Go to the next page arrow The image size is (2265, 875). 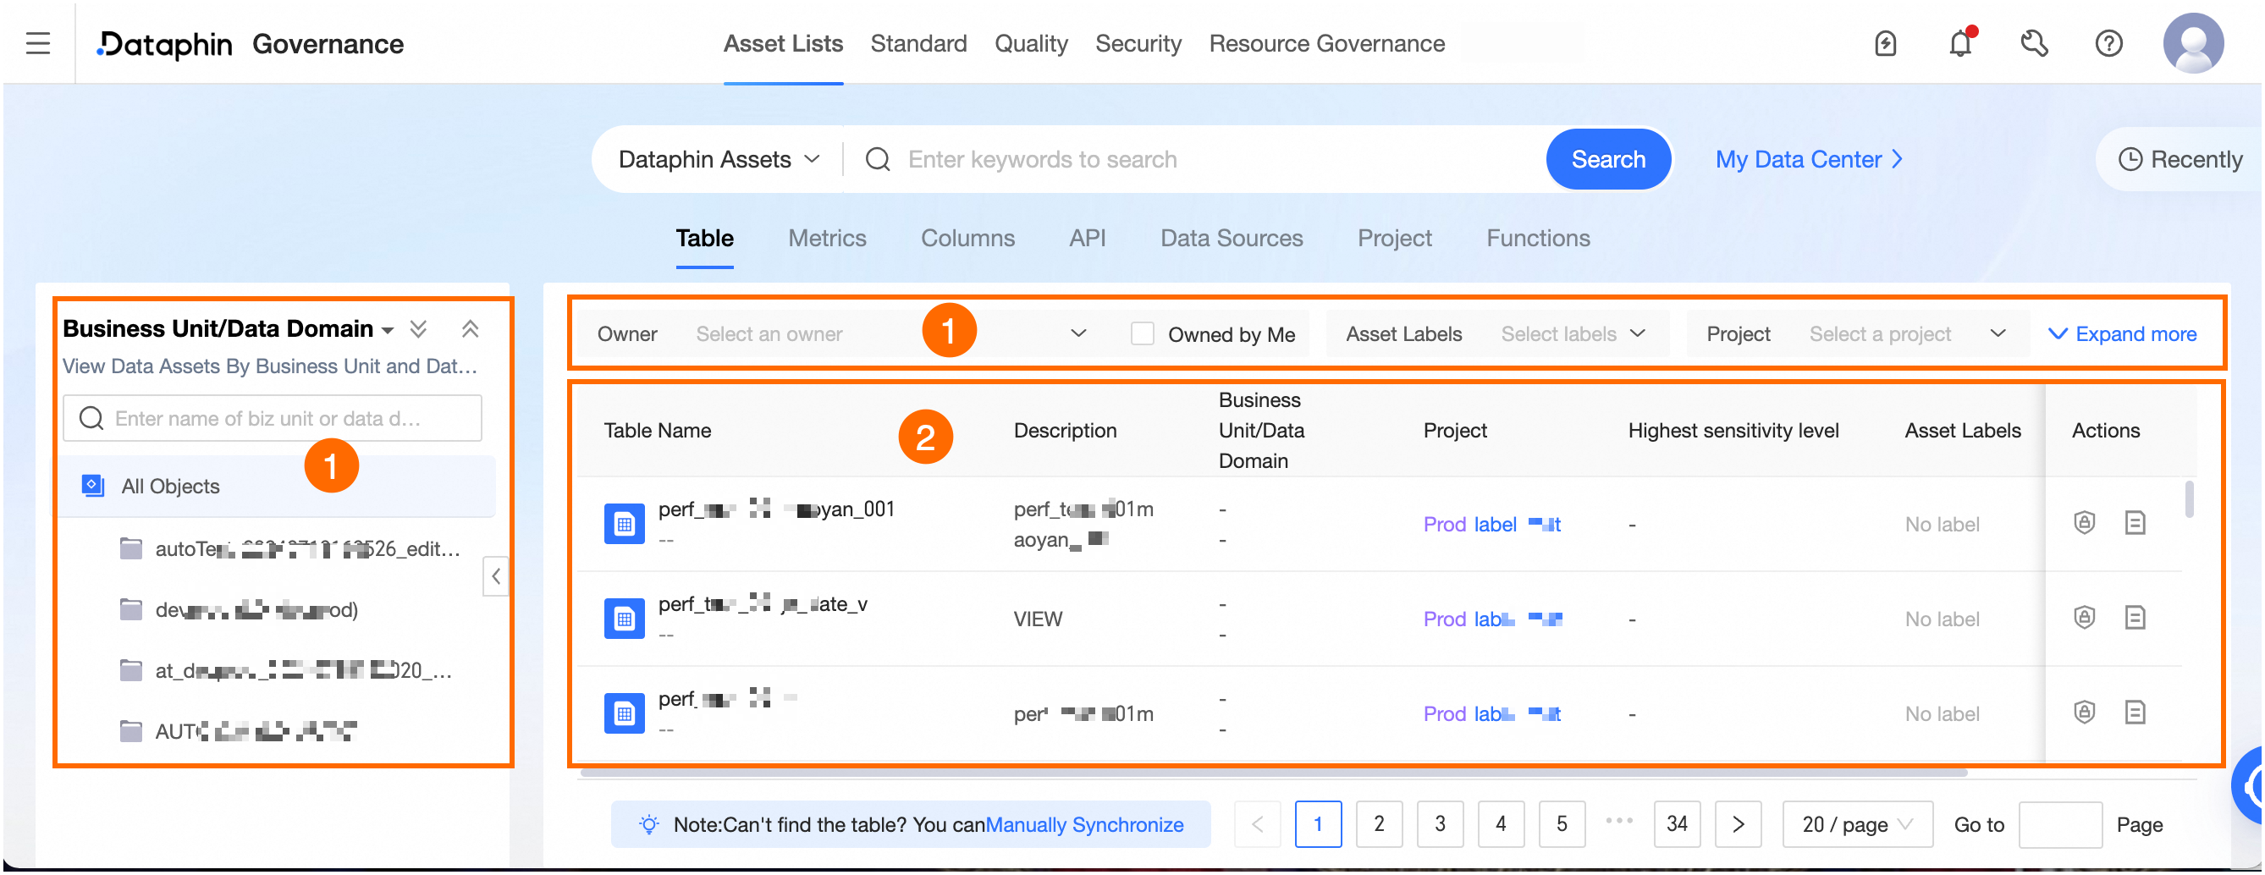point(1738,825)
